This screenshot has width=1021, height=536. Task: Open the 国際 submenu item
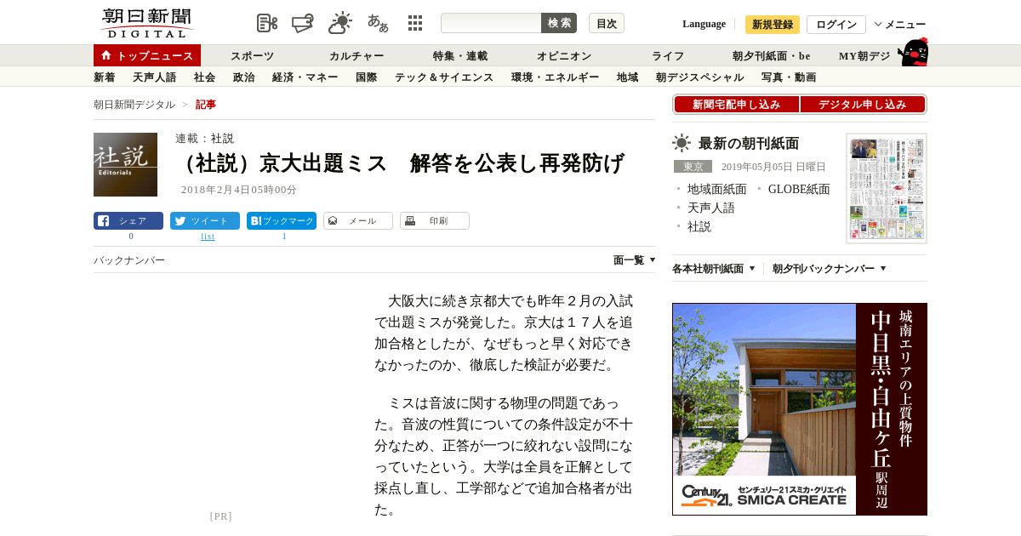[x=366, y=77]
